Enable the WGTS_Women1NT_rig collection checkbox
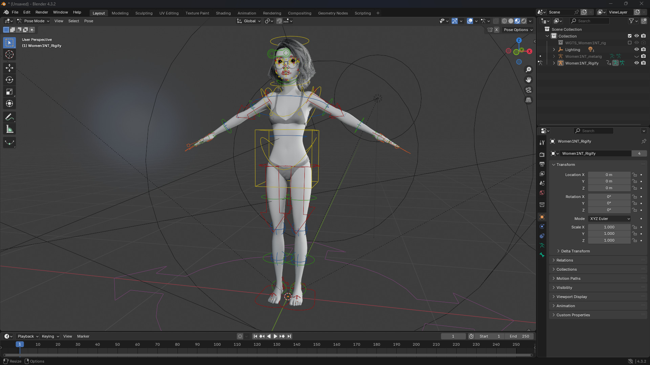The width and height of the screenshot is (650, 365). (630, 43)
